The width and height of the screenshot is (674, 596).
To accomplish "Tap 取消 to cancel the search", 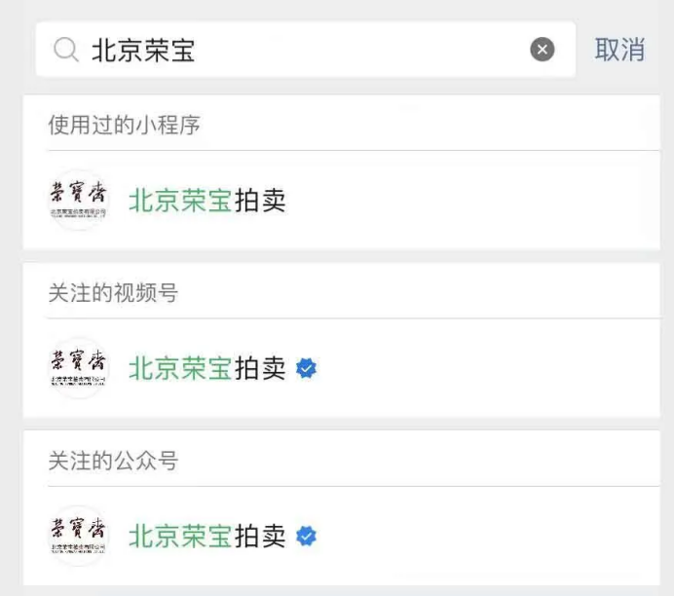I will pyautogui.click(x=619, y=50).
